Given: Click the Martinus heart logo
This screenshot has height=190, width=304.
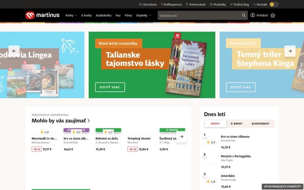Looking at the screenshot, I should 30,15.
